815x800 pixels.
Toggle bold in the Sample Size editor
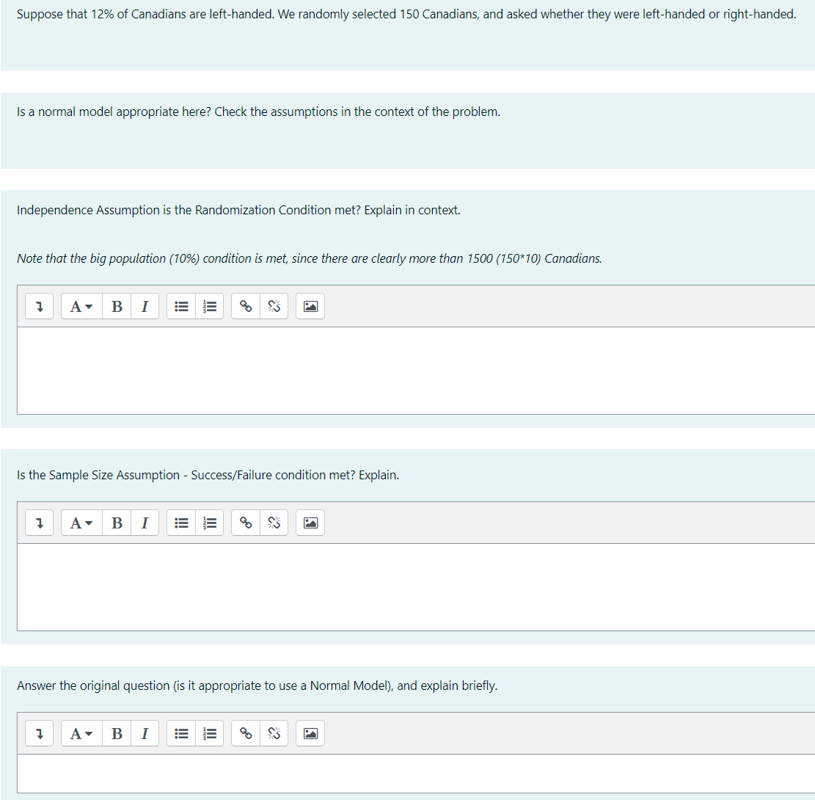click(117, 523)
